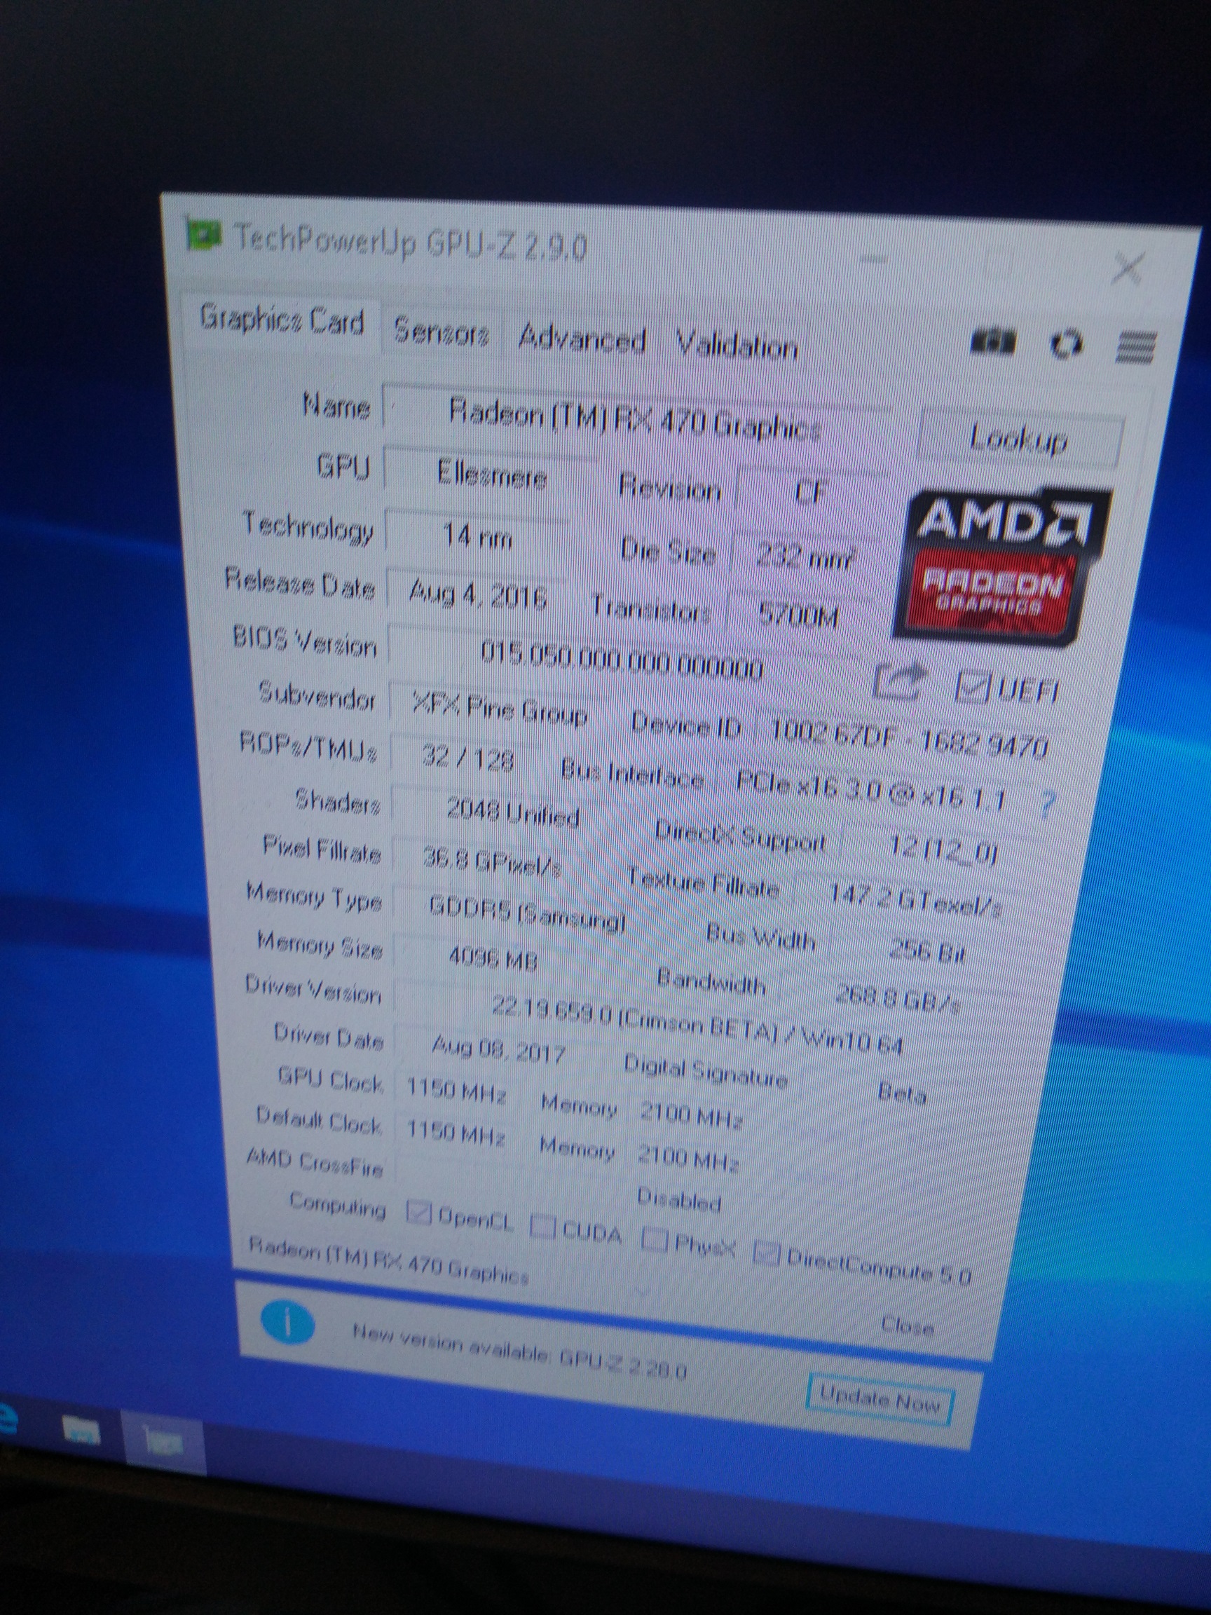This screenshot has width=1211, height=1615.
Task: Click the blue info icon in update bar
Action: (x=287, y=1323)
